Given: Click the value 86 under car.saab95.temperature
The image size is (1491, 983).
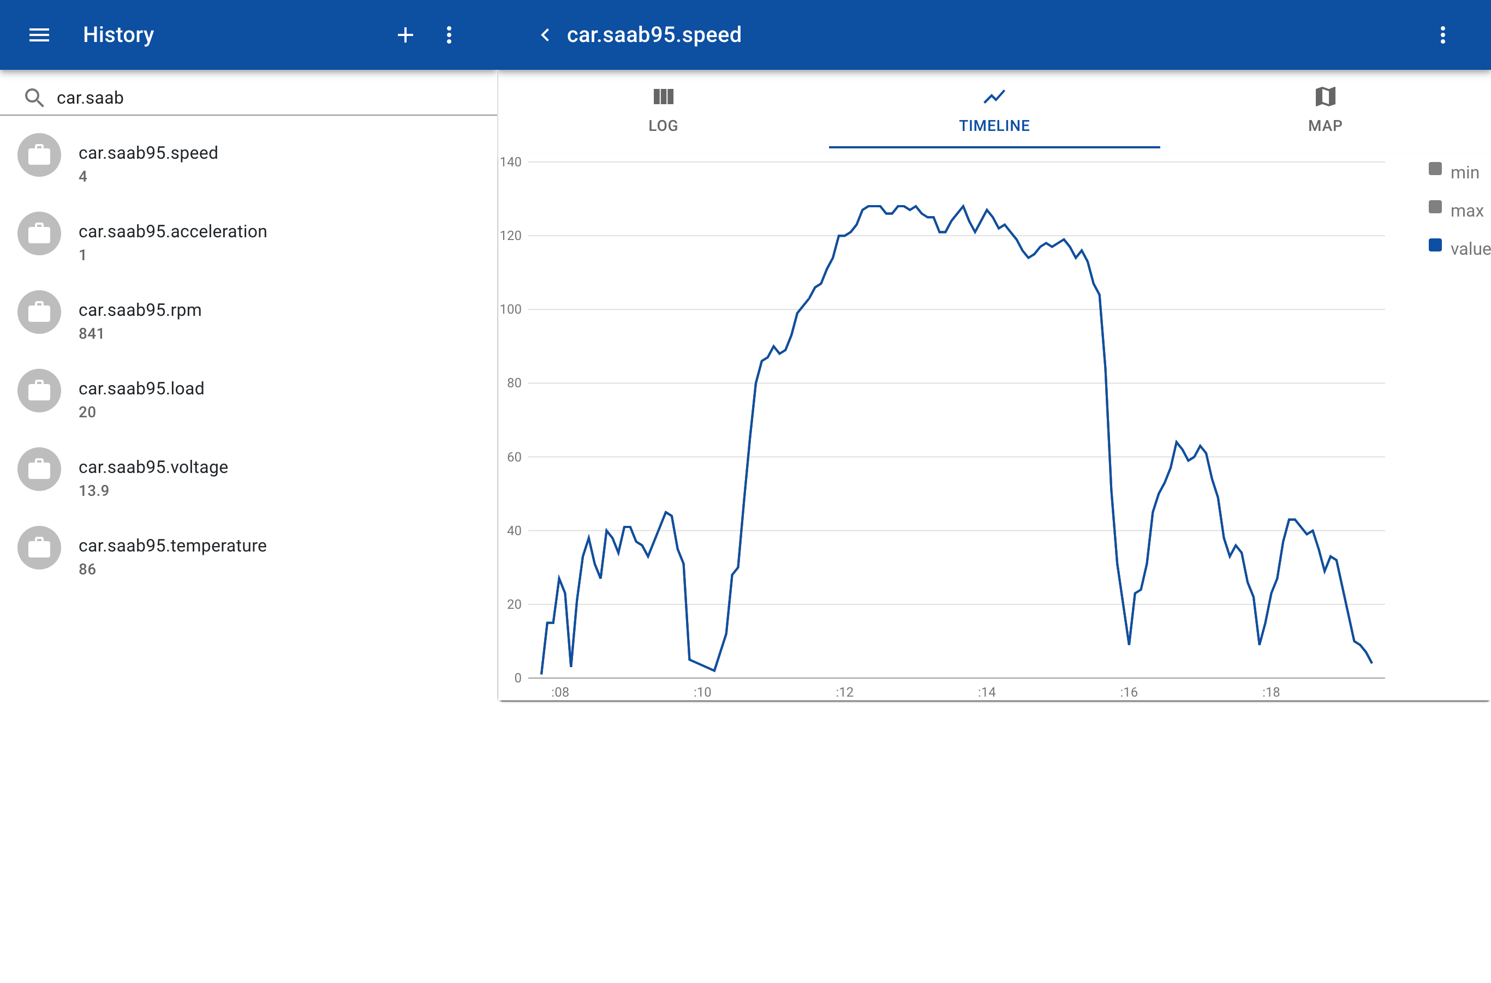Looking at the screenshot, I should pos(87,570).
